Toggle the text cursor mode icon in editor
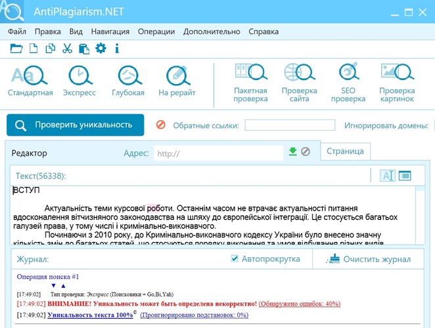This screenshot has height=328, width=435. tap(387, 176)
